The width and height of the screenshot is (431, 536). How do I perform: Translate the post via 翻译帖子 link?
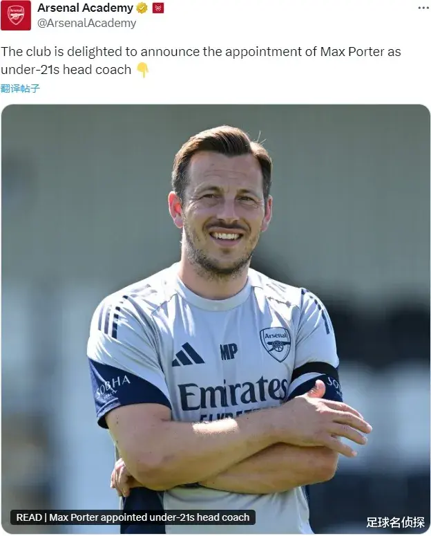tap(20, 89)
